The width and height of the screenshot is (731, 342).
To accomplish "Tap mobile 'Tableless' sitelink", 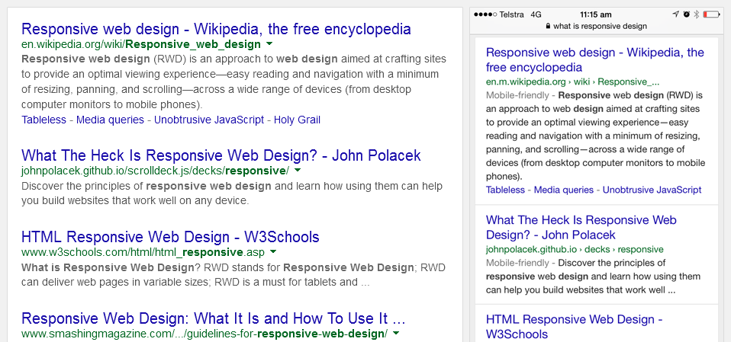I will pos(505,190).
